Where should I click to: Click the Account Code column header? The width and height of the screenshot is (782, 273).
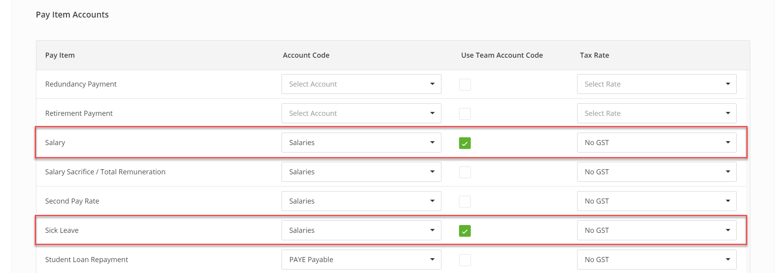(x=306, y=55)
